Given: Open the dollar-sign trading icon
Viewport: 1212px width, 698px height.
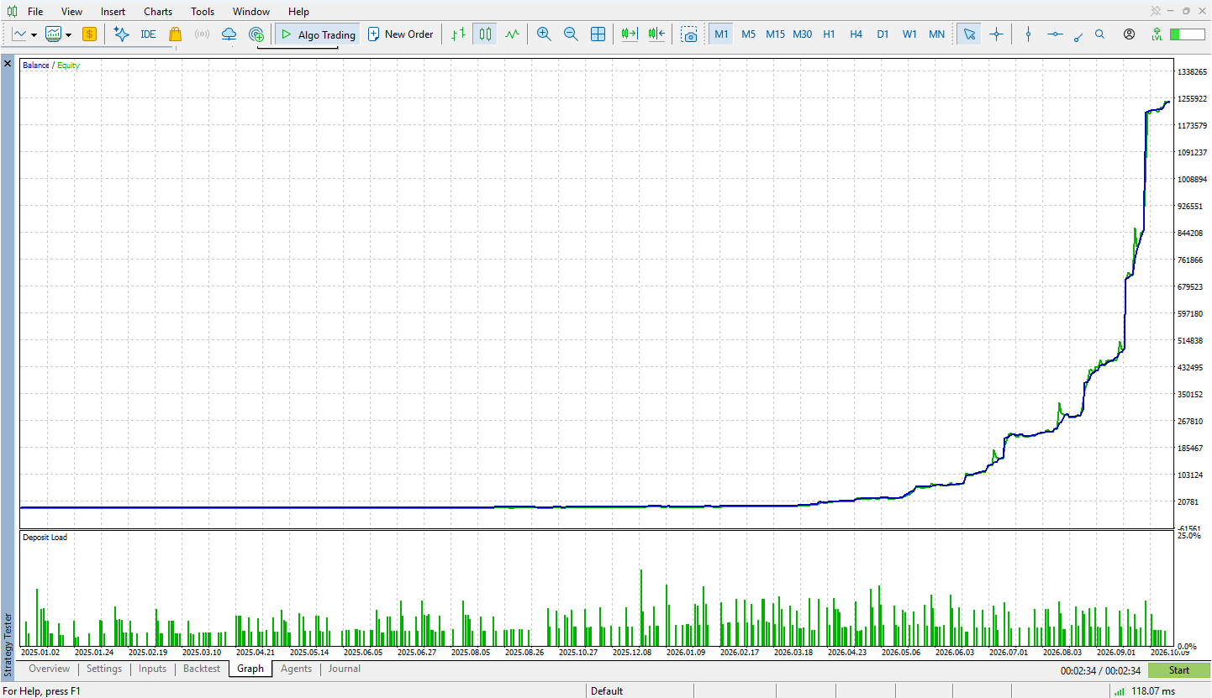Looking at the screenshot, I should point(89,34).
